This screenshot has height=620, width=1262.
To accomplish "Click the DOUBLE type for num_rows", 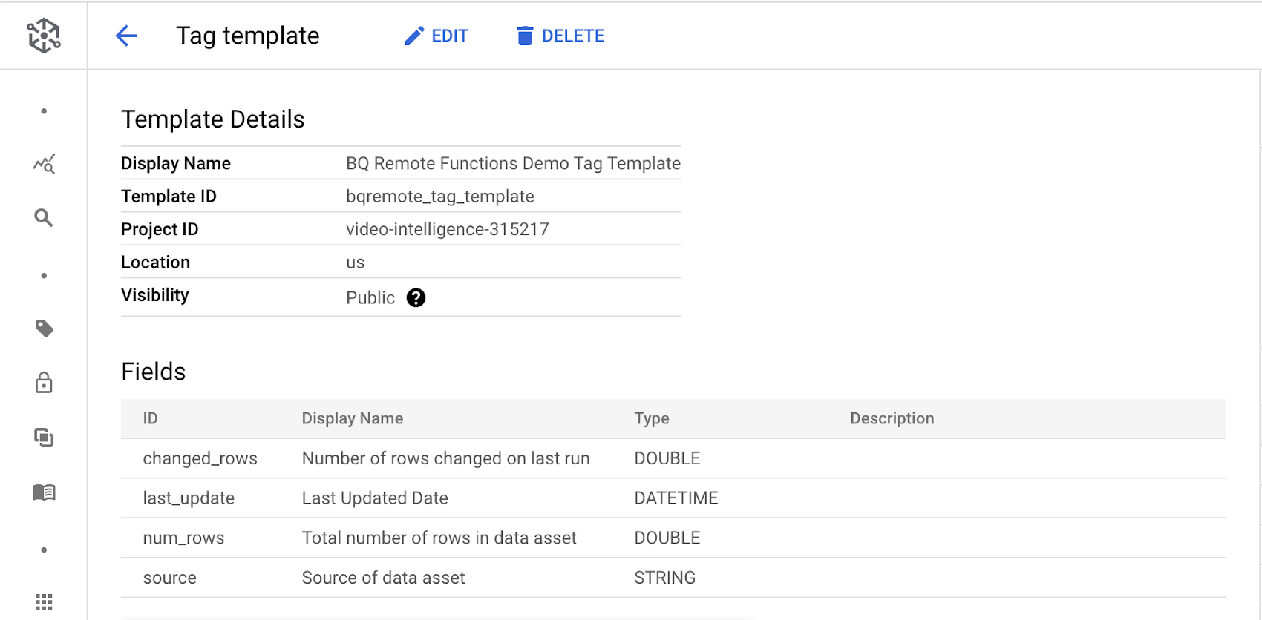I will tap(667, 538).
